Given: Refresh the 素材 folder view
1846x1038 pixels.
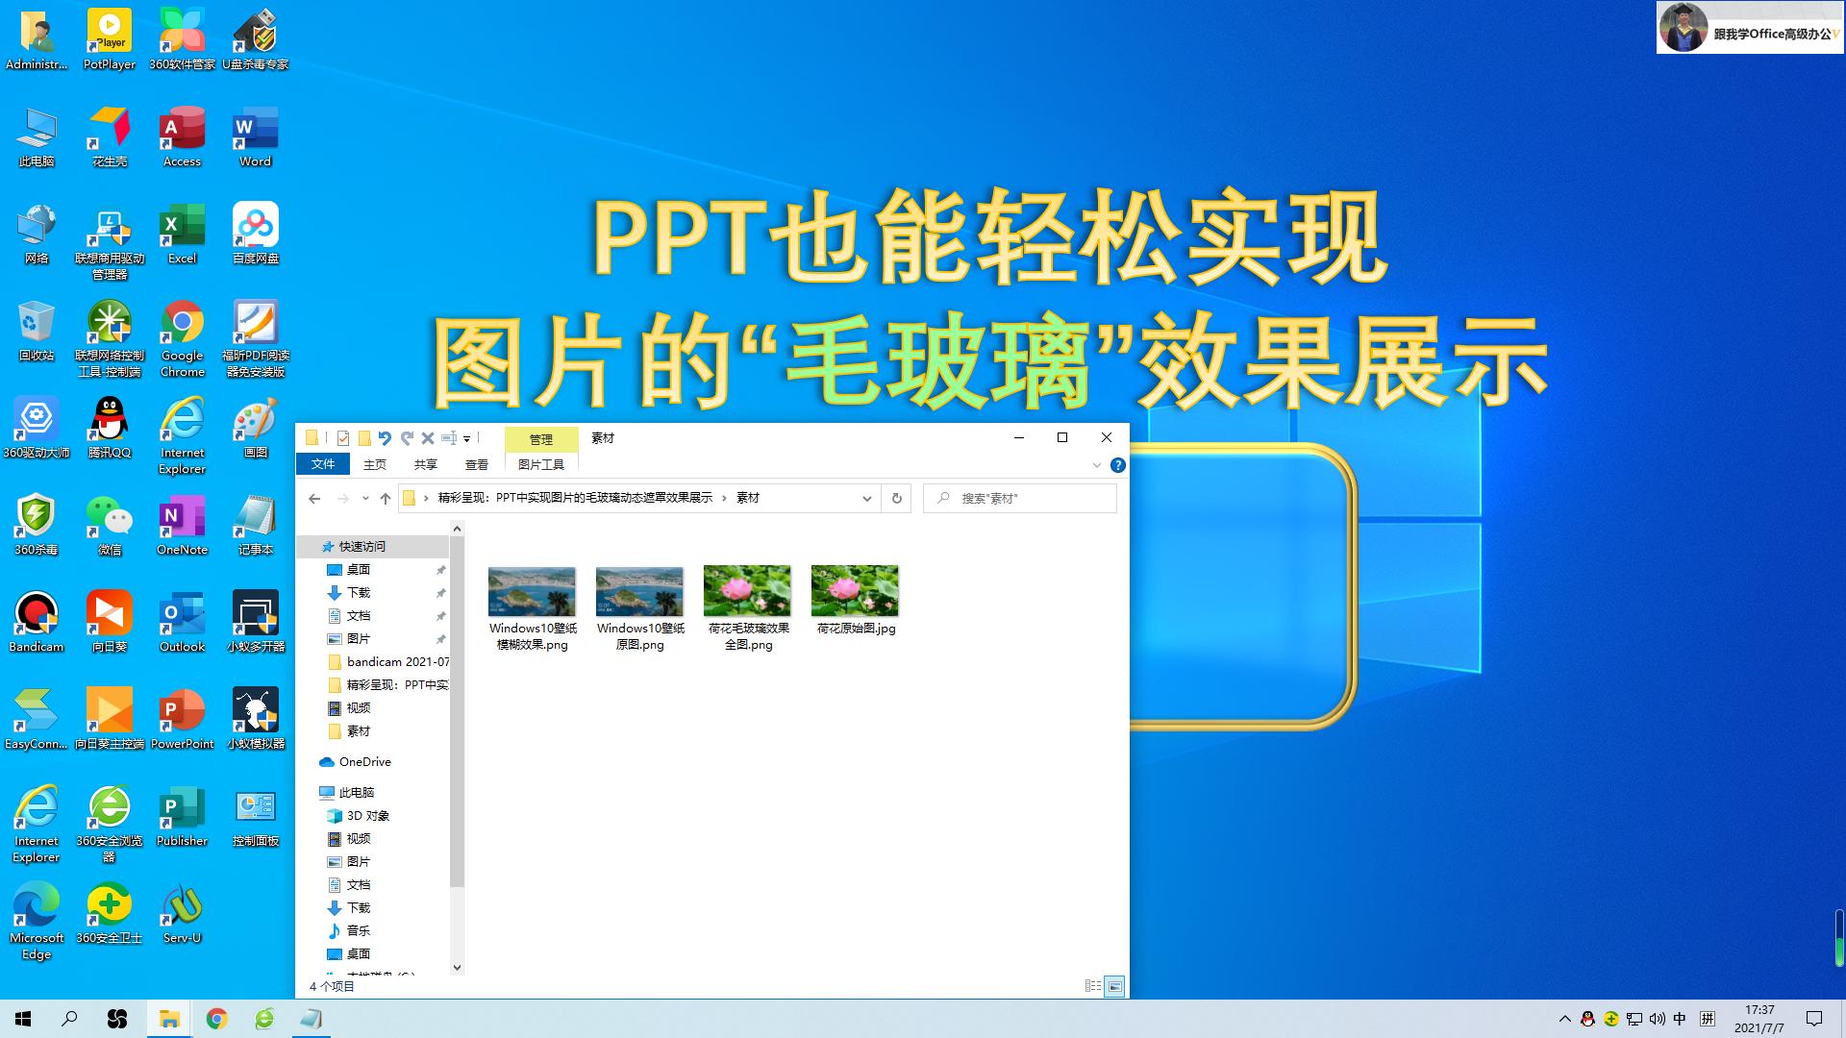Looking at the screenshot, I should [895, 498].
